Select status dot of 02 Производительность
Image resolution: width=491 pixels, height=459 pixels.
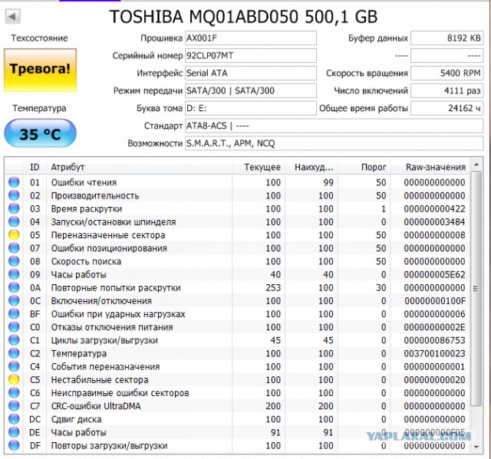(14, 195)
